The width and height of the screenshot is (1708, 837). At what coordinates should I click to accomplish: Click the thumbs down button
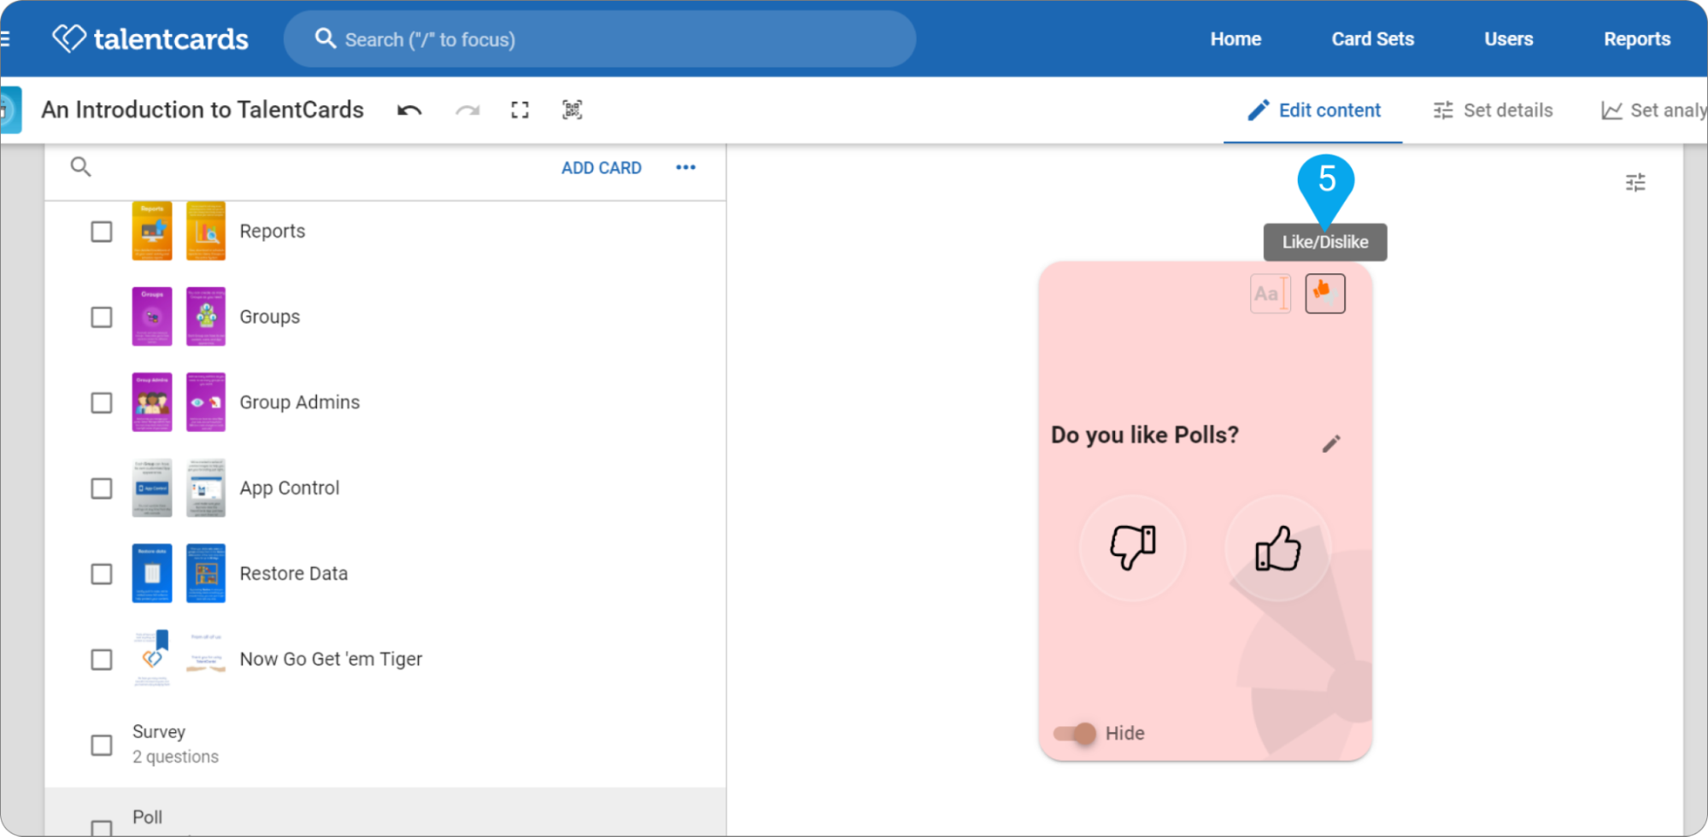click(x=1133, y=547)
